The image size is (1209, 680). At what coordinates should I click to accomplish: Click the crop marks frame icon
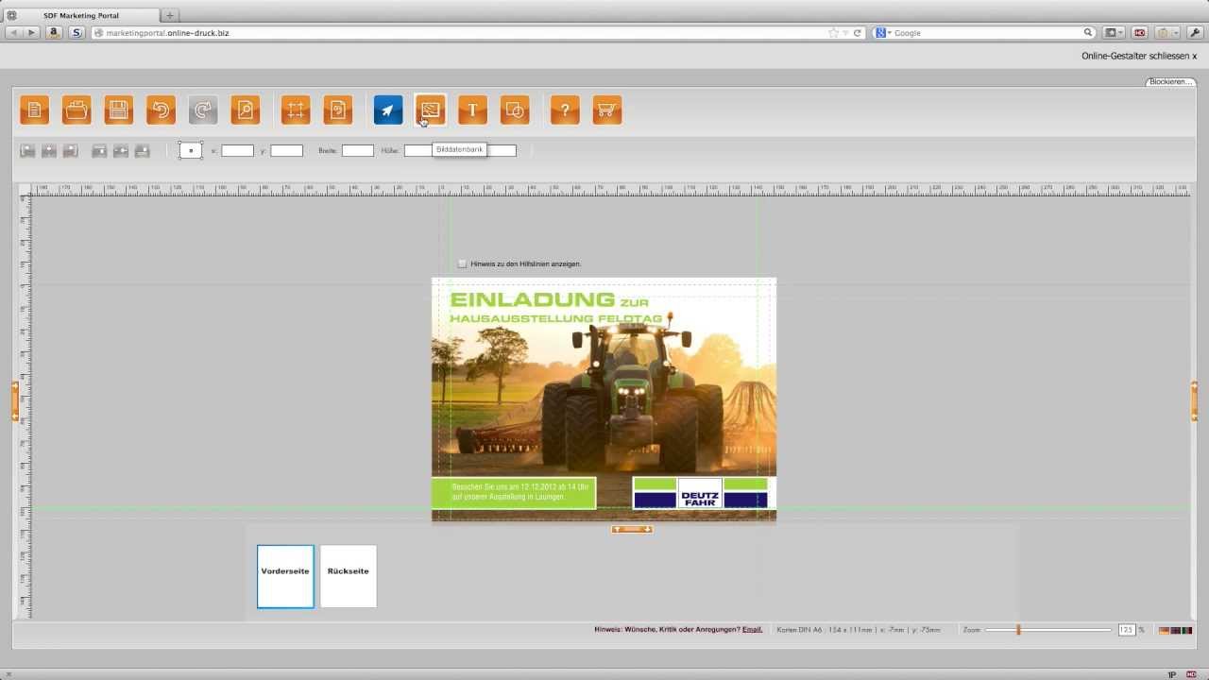(296, 110)
